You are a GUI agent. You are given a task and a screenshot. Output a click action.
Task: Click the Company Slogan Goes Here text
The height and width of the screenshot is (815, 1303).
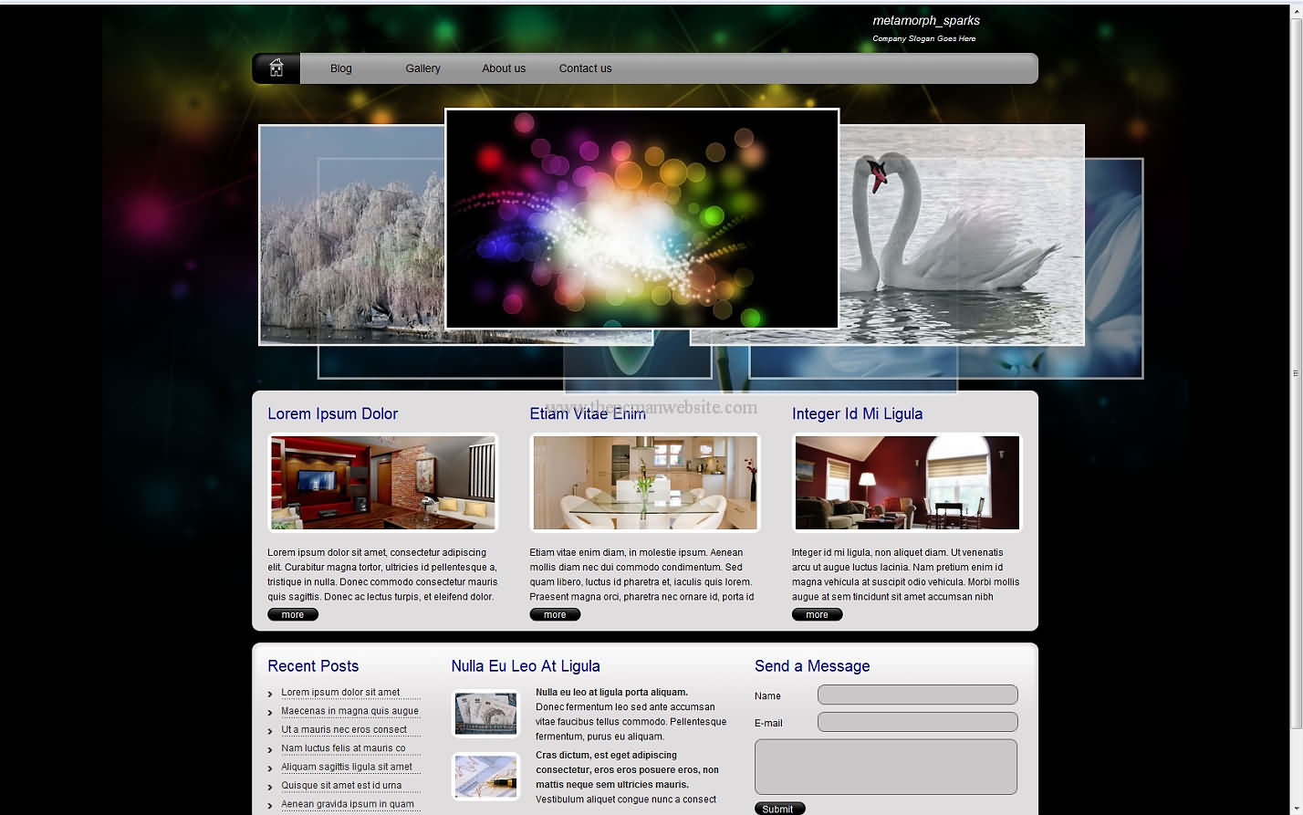click(x=923, y=38)
